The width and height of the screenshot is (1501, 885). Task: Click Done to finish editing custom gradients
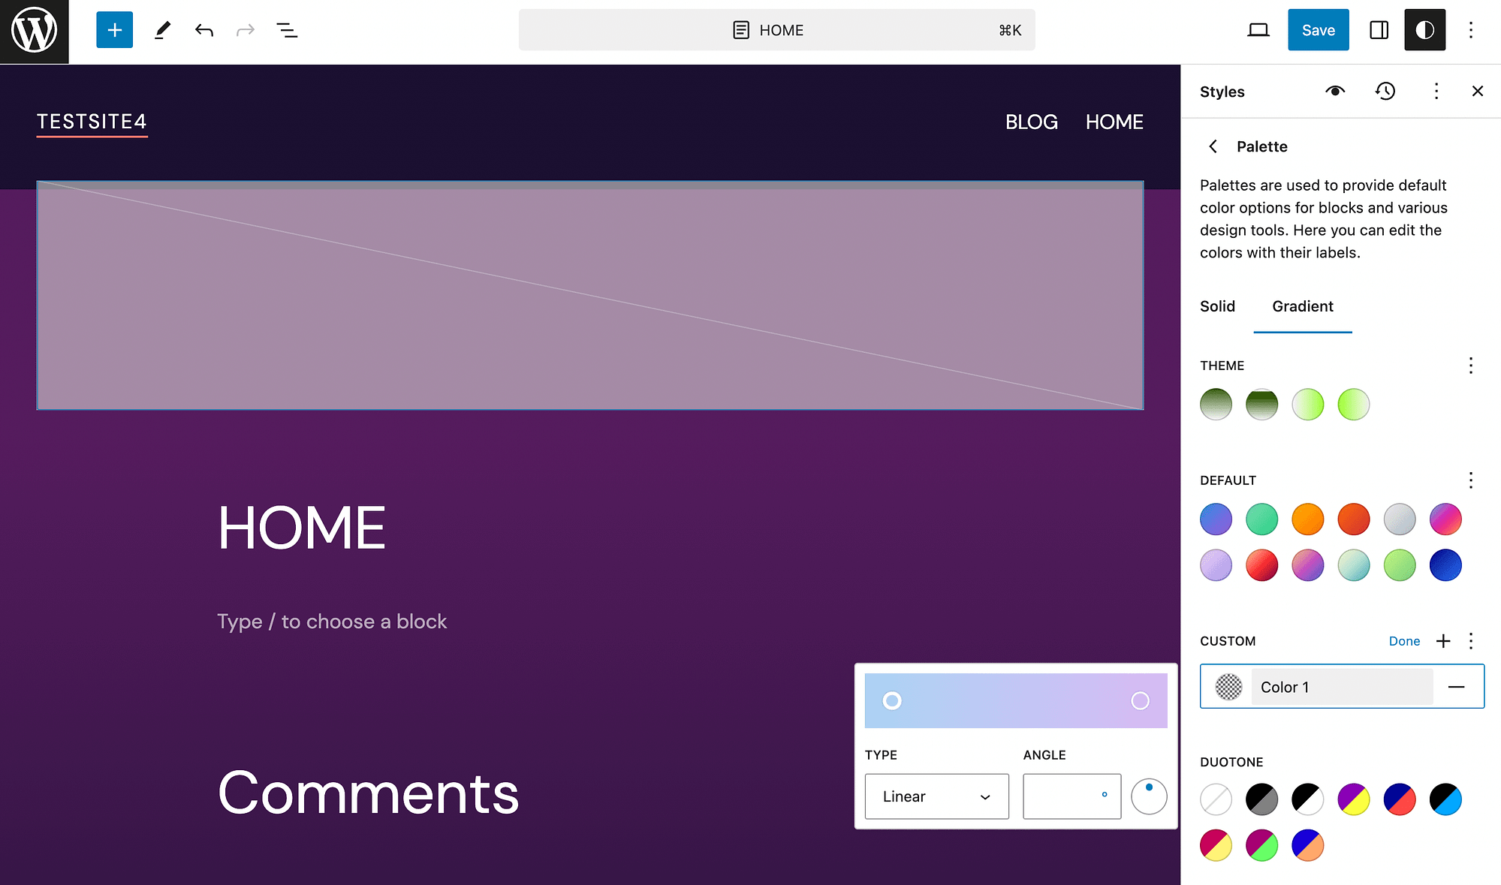(1404, 641)
